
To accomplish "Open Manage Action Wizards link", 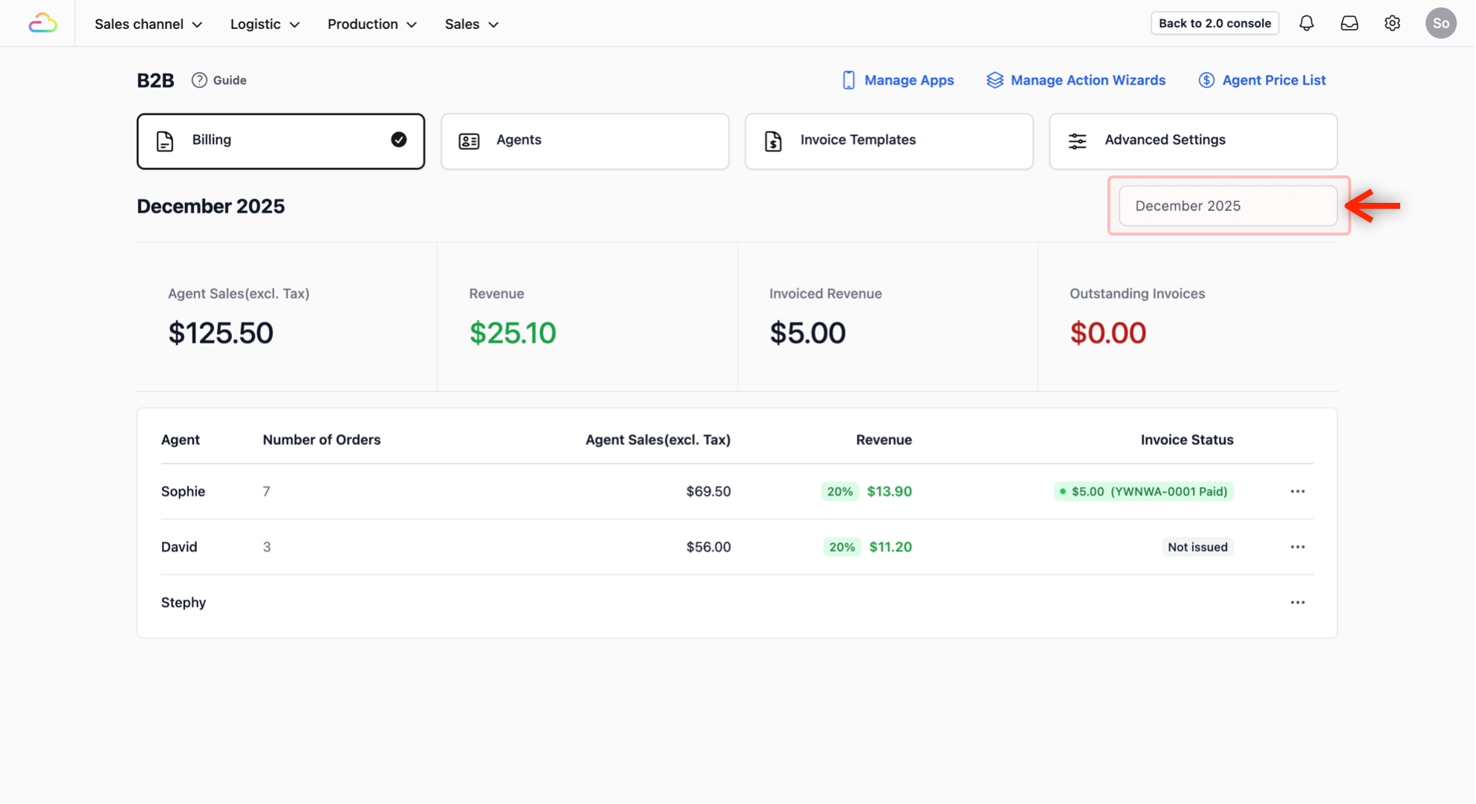I will [1075, 80].
